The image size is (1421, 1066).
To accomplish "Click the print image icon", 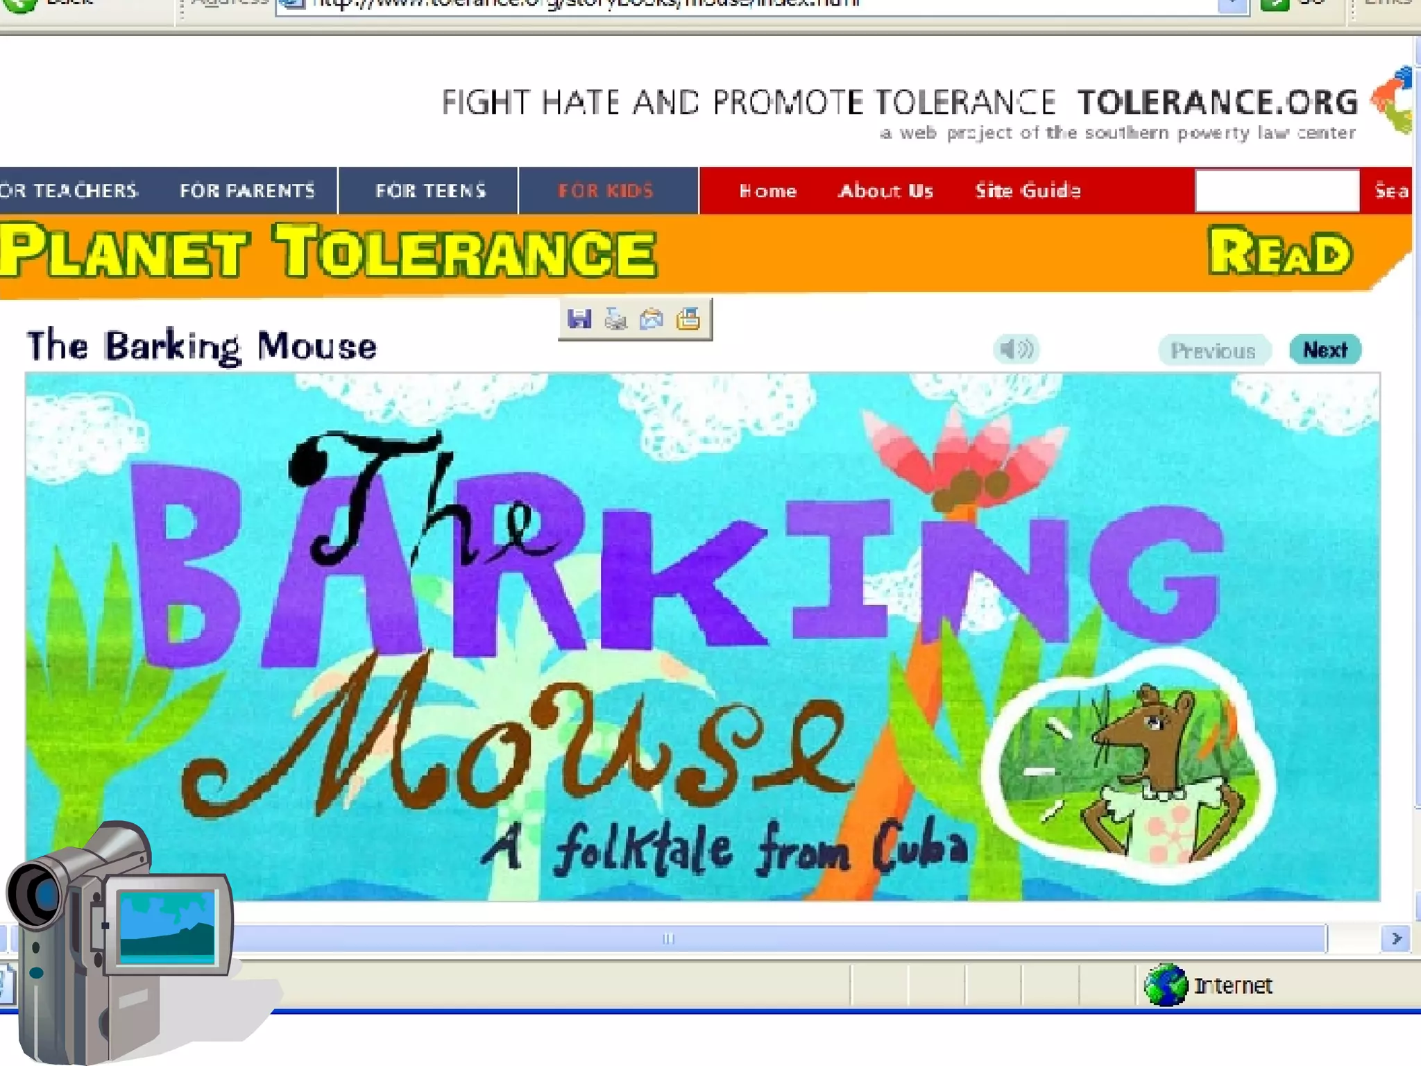I will (x=615, y=319).
